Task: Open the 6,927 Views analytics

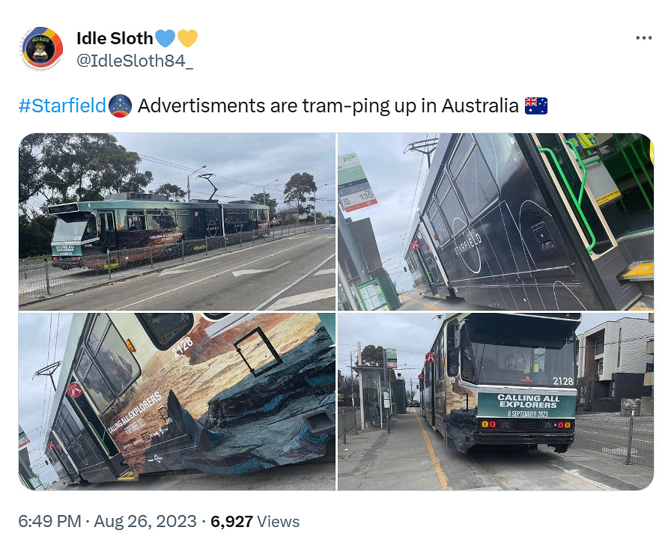Action: click(x=255, y=522)
